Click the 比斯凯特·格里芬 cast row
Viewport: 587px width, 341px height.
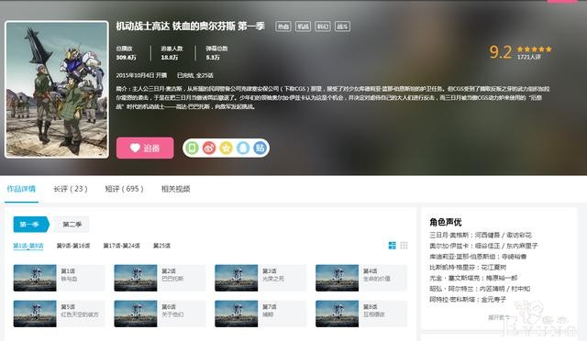tap(468, 268)
